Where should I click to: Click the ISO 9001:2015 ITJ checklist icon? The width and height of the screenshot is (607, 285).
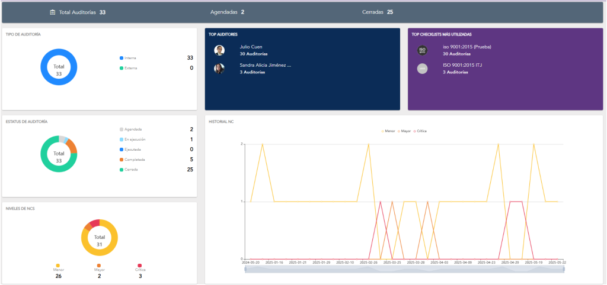[422, 69]
